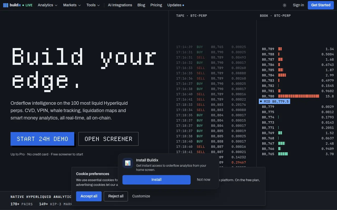Image resolution: width=337 pixels, height=210 pixels.
Task: Click the Install Buildix app icon
Action: point(128,163)
